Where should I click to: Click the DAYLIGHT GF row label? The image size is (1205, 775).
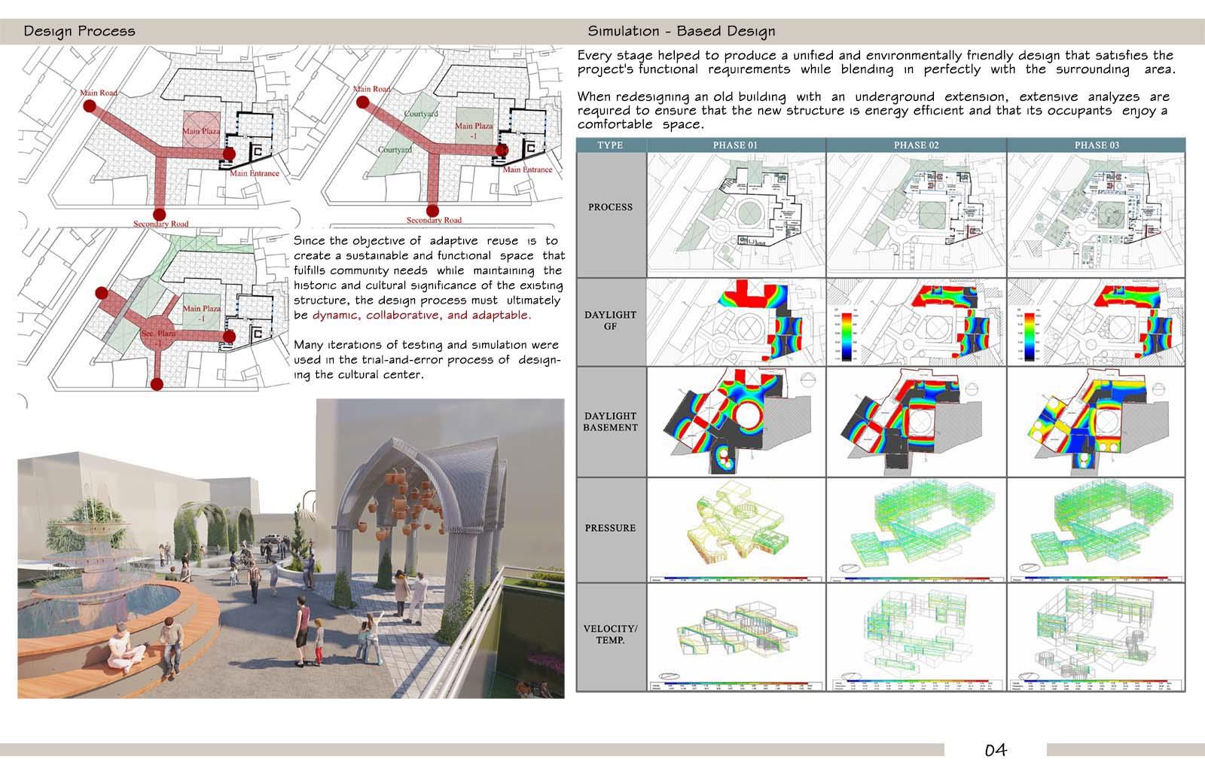(610, 321)
